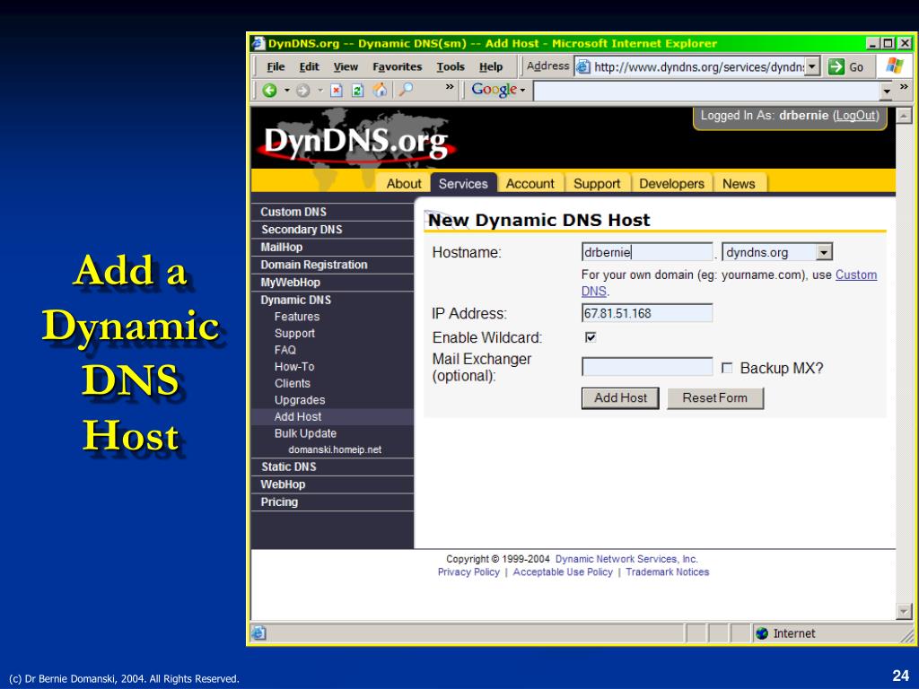
Task: Switch to the About tab
Action: point(404,183)
